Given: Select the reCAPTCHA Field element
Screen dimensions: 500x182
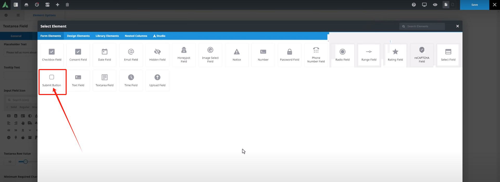Looking at the screenshot, I should click(422, 55).
